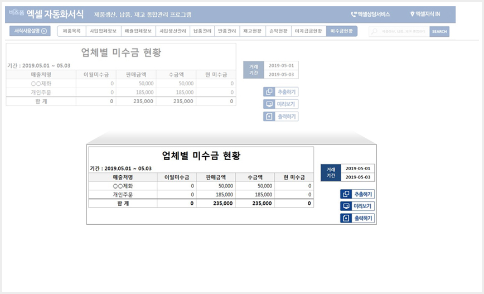Click the lightbulb icon beside 엑셀지식 IN
The image size is (484, 294).
click(x=412, y=14)
